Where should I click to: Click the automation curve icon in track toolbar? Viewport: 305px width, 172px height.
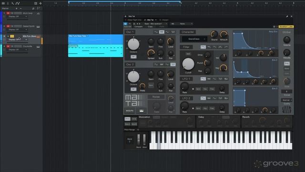coord(18,3)
